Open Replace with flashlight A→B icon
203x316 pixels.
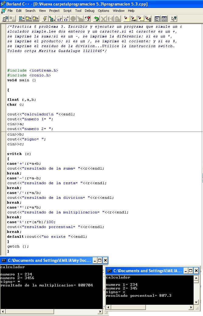pos(133,19)
